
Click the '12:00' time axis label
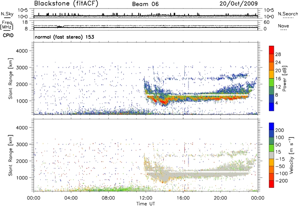coord(146,198)
